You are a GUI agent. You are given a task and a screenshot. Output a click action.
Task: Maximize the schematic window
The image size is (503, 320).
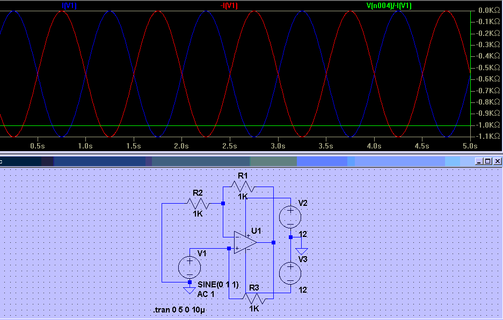(x=488, y=161)
